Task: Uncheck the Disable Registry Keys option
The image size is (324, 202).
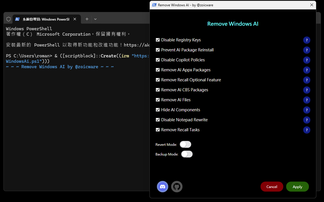Action: coord(158,40)
